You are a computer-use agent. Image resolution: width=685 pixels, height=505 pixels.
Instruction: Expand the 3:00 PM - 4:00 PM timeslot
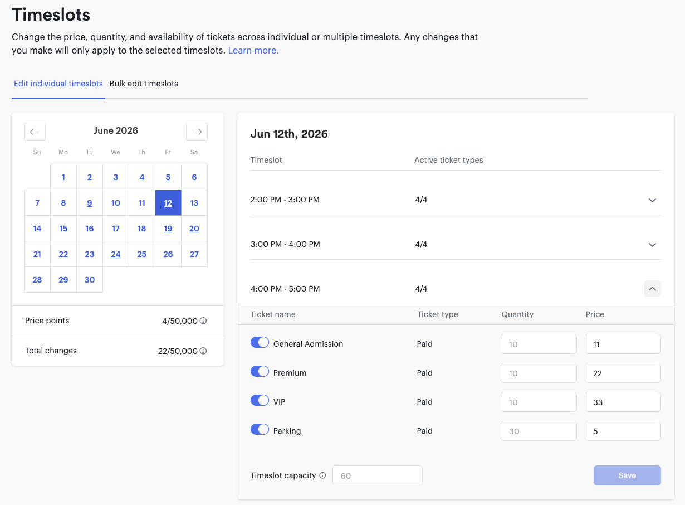click(652, 245)
